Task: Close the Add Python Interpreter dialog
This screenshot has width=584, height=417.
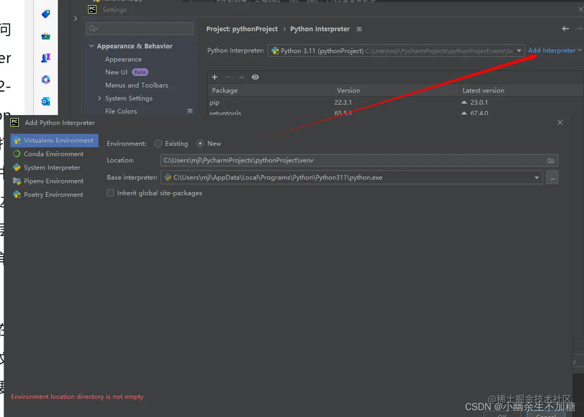Action: click(560, 122)
